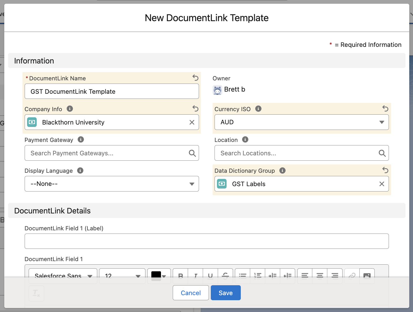The image size is (413, 312).
Task: Save the DocumentLink Template
Action: click(226, 293)
